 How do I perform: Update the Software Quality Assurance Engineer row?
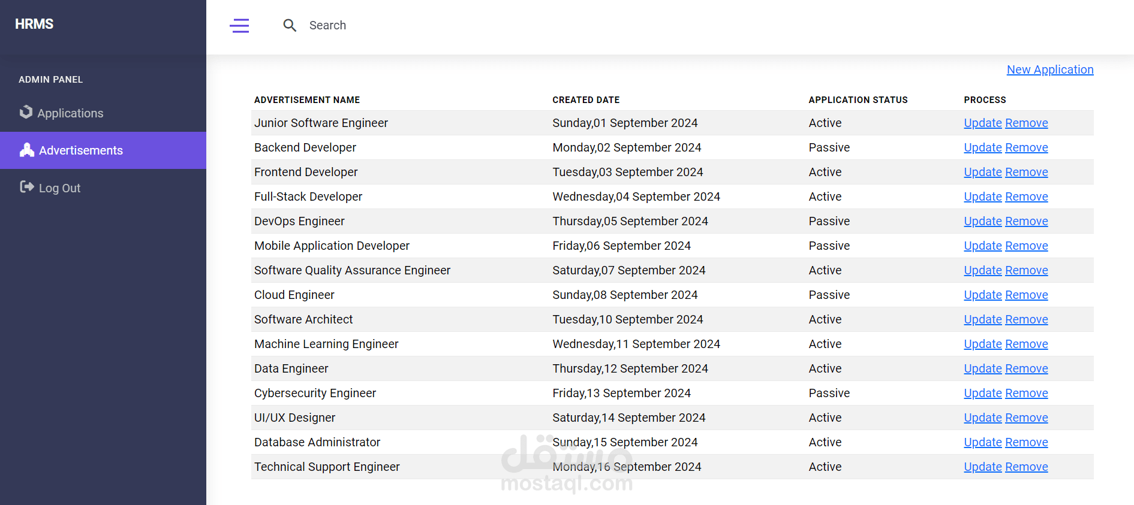pos(983,270)
